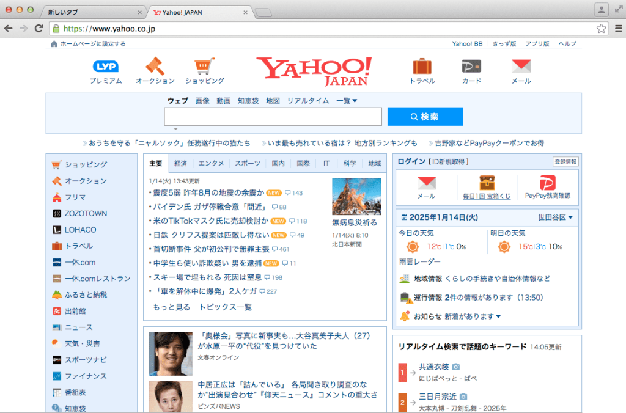
Task: Open the Card icon in header
Action: click(x=471, y=66)
